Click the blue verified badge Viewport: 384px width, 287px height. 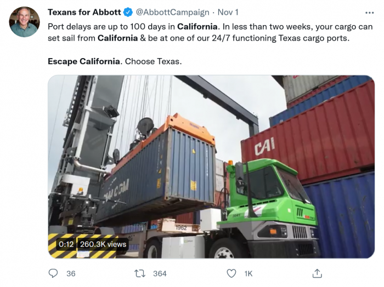128,12
